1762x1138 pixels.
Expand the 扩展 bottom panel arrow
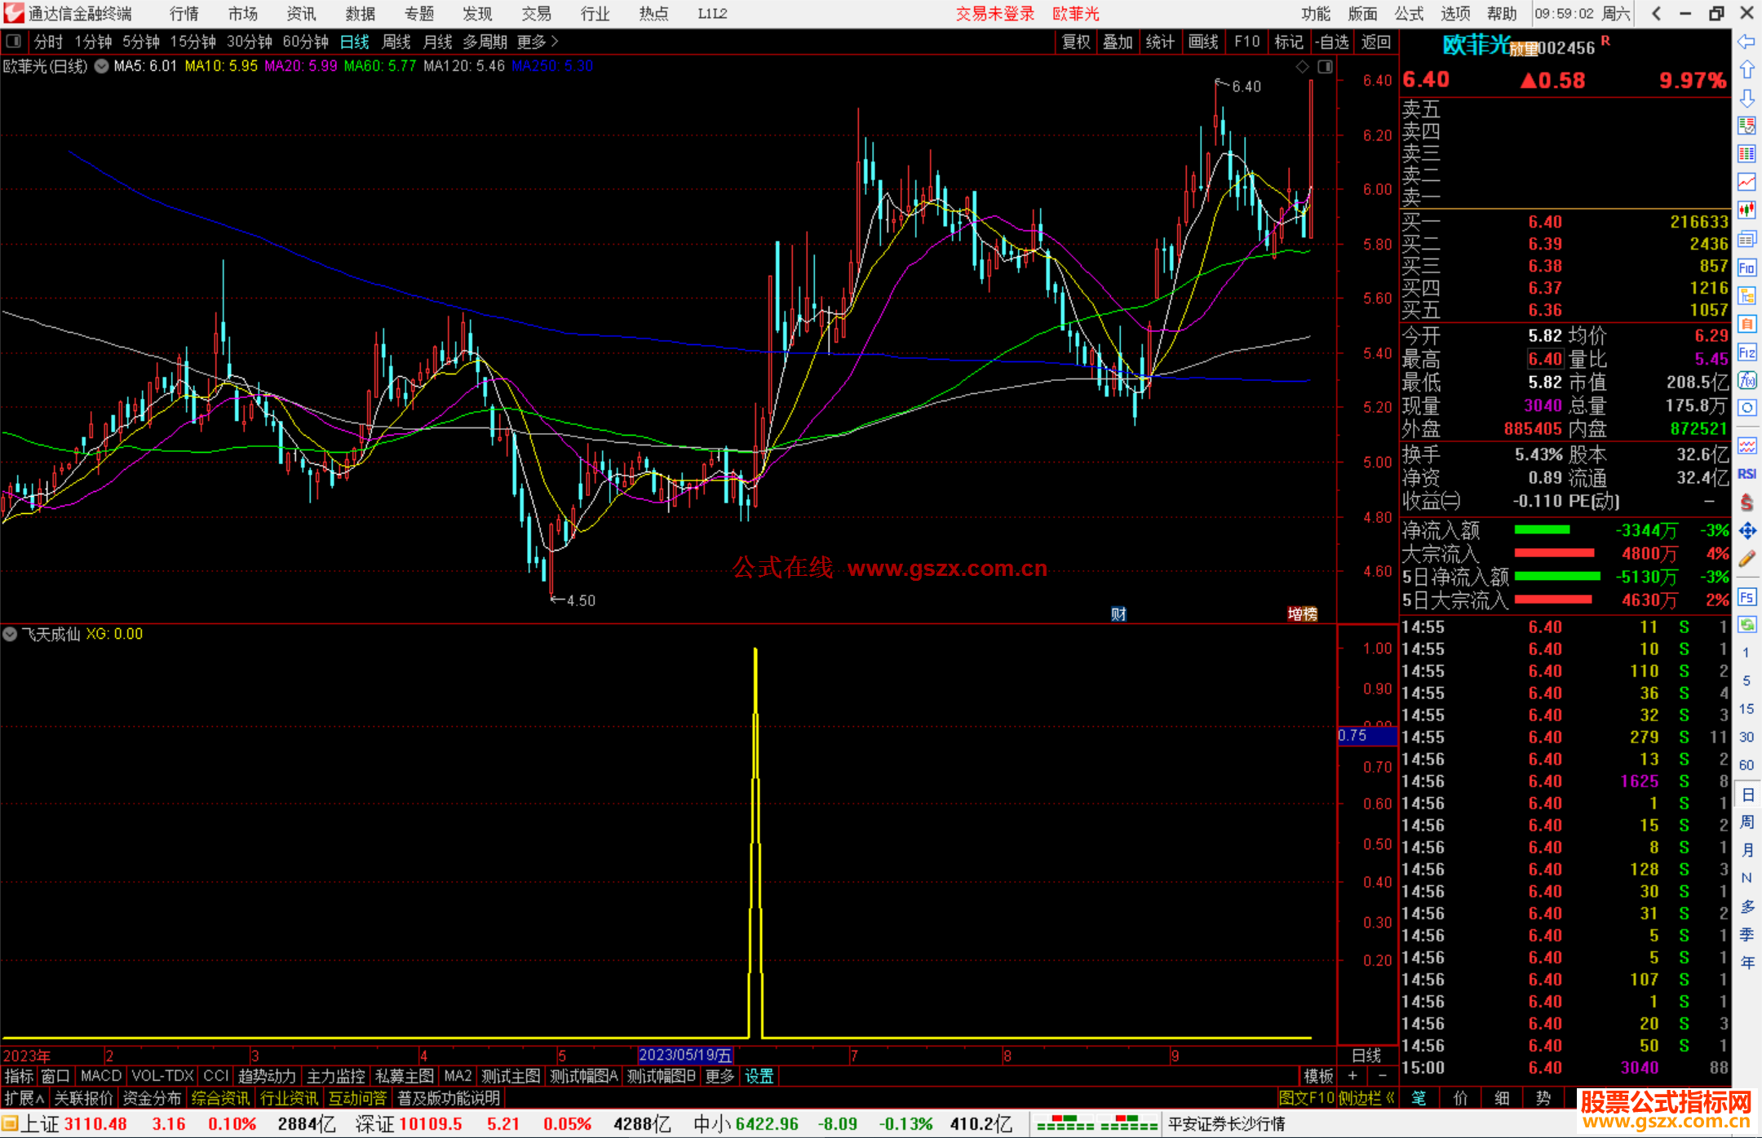coord(40,1098)
